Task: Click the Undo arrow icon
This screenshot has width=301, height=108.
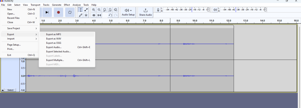Action: coord(110,15)
